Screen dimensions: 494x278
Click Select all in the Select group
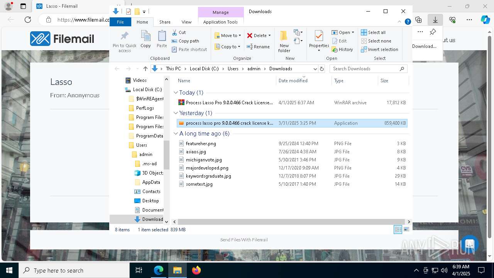(373, 32)
